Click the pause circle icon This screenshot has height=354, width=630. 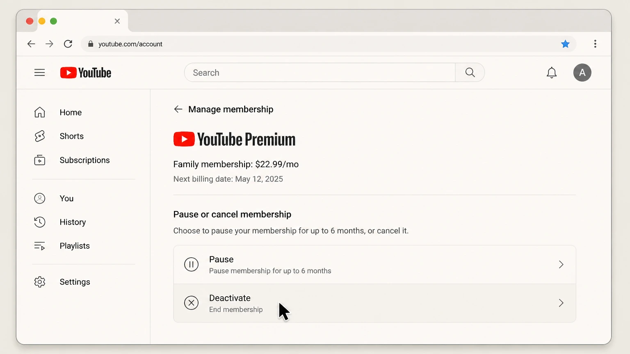point(191,265)
